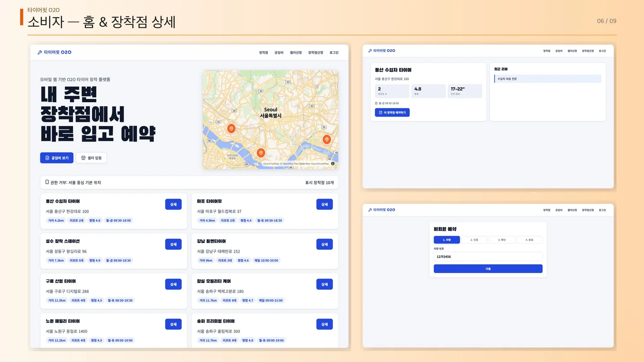Open 상세 for 성수 장착 스테이션
The image size is (644, 362).
173,244
